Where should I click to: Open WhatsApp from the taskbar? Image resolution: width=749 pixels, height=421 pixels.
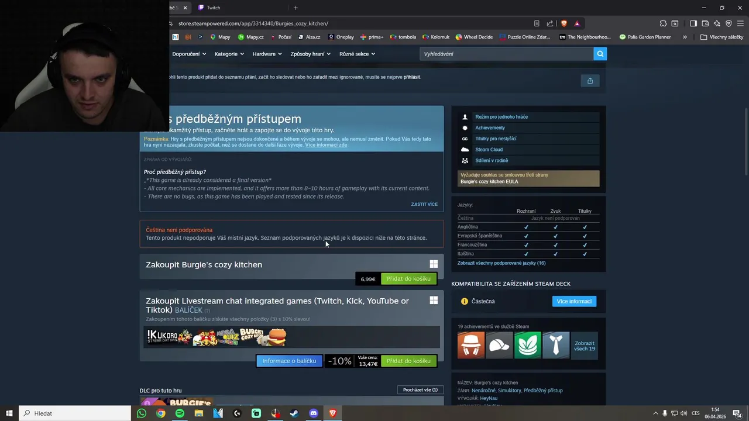142,413
